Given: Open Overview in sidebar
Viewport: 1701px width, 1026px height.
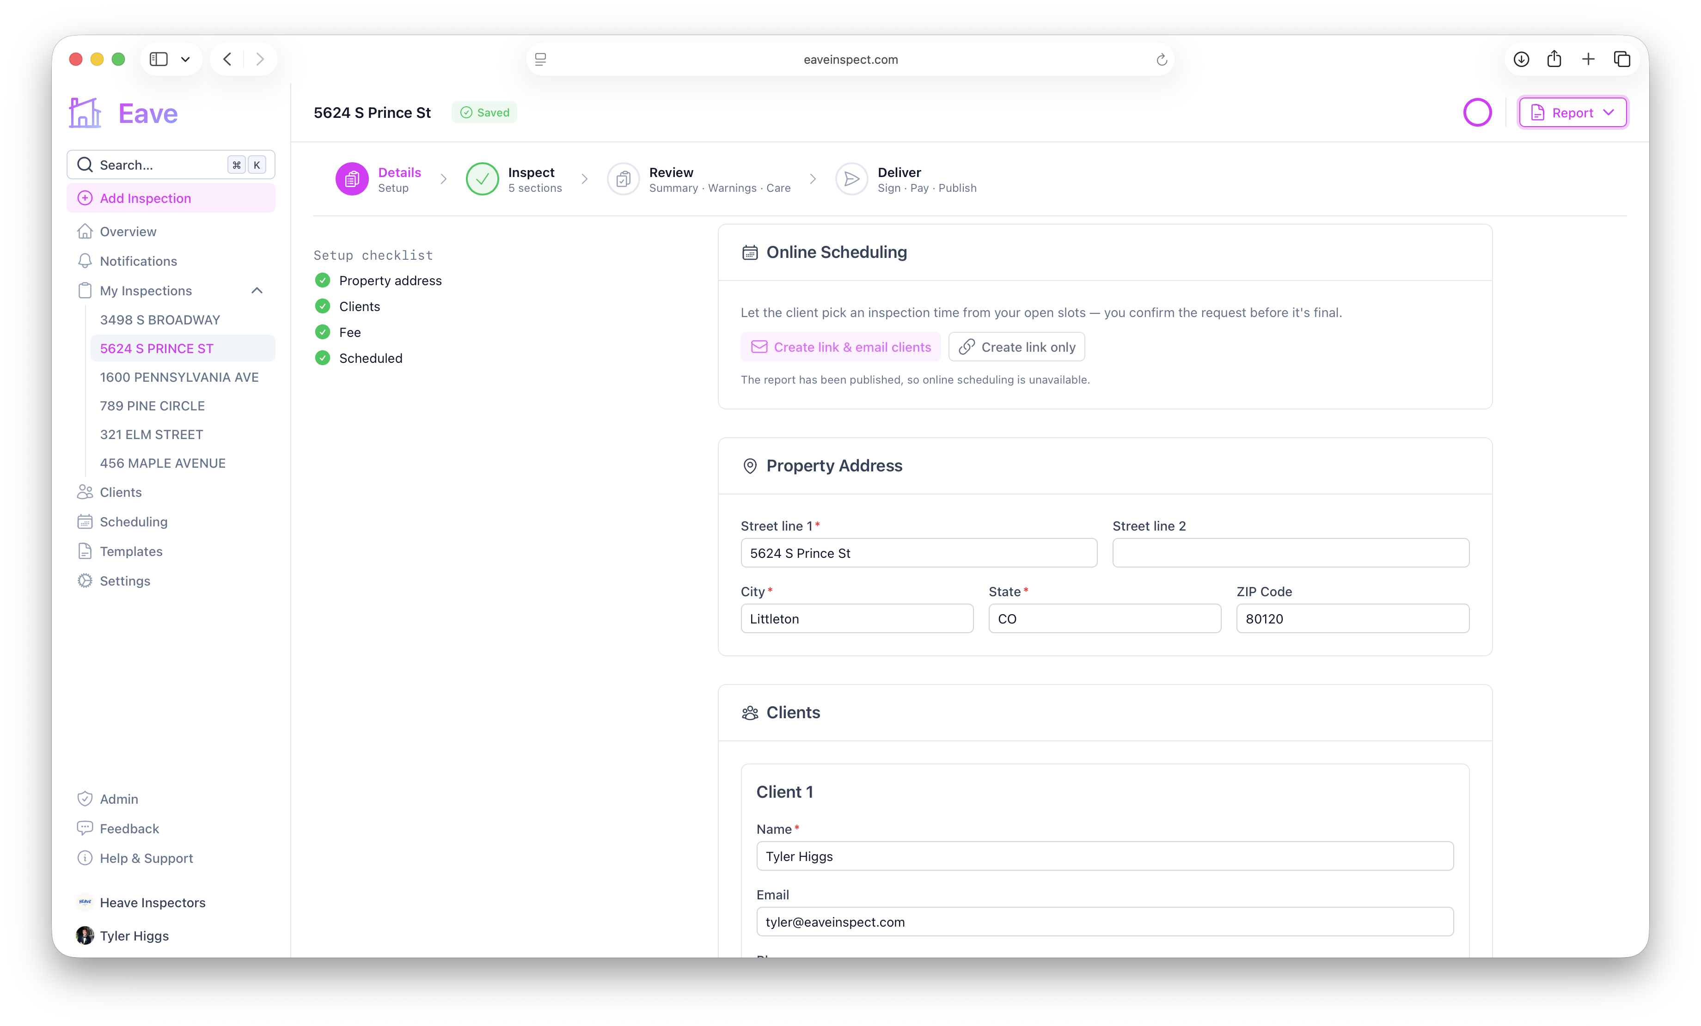Looking at the screenshot, I should (x=171, y=231).
